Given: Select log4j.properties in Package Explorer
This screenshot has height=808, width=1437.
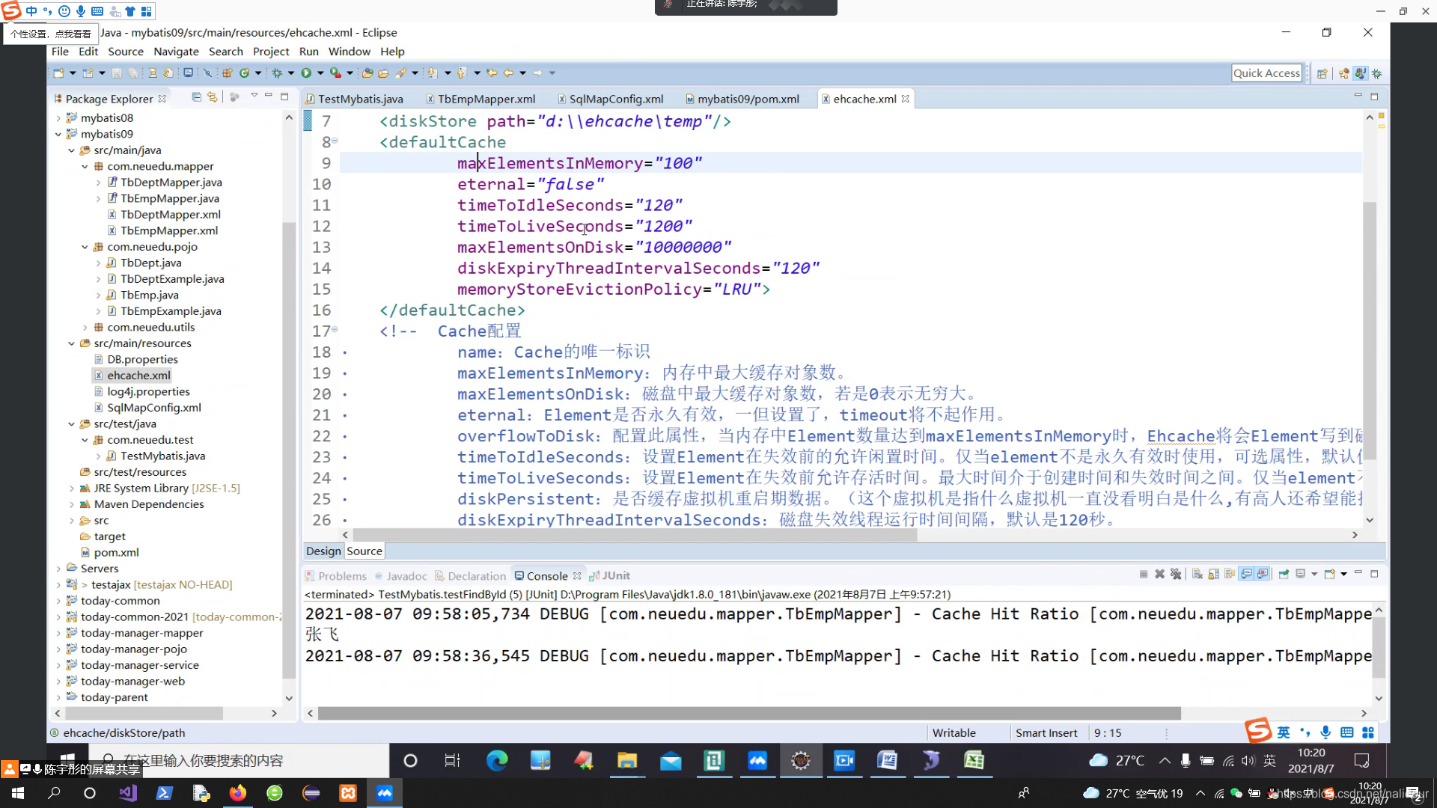Looking at the screenshot, I should [x=148, y=391].
